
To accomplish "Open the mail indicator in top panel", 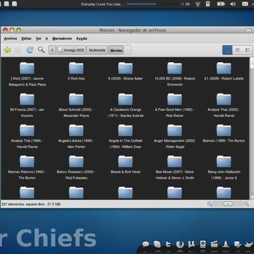I will click(x=245, y=4).
